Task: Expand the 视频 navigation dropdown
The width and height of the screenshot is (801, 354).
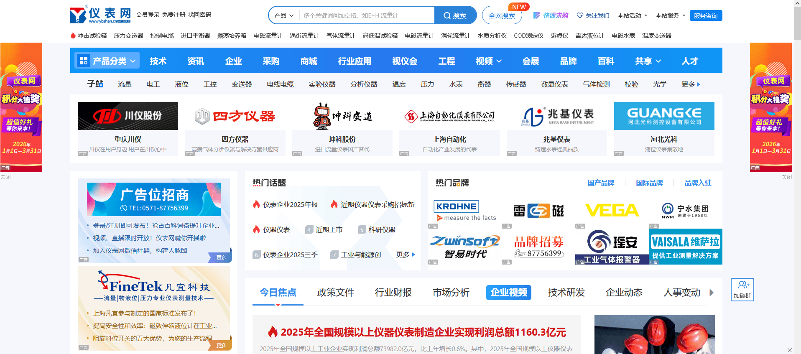Action: coord(488,61)
